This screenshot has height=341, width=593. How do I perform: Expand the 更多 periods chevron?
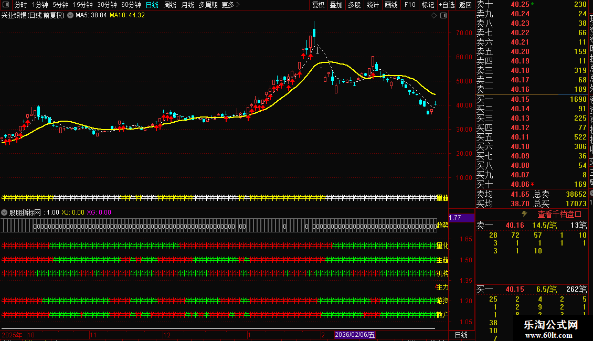(x=238, y=5)
